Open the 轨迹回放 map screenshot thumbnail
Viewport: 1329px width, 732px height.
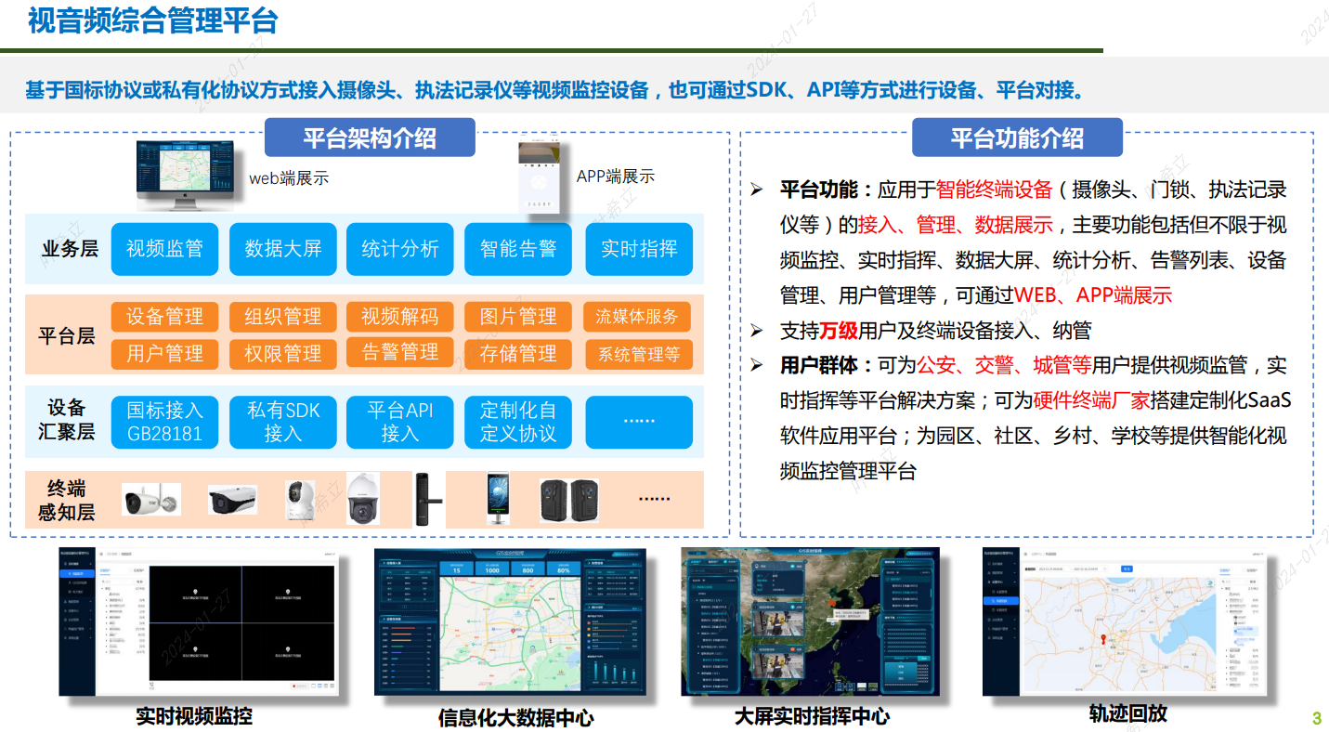tap(1126, 621)
